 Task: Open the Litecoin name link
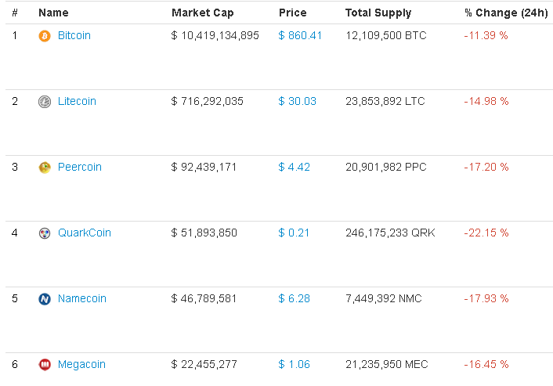point(77,102)
